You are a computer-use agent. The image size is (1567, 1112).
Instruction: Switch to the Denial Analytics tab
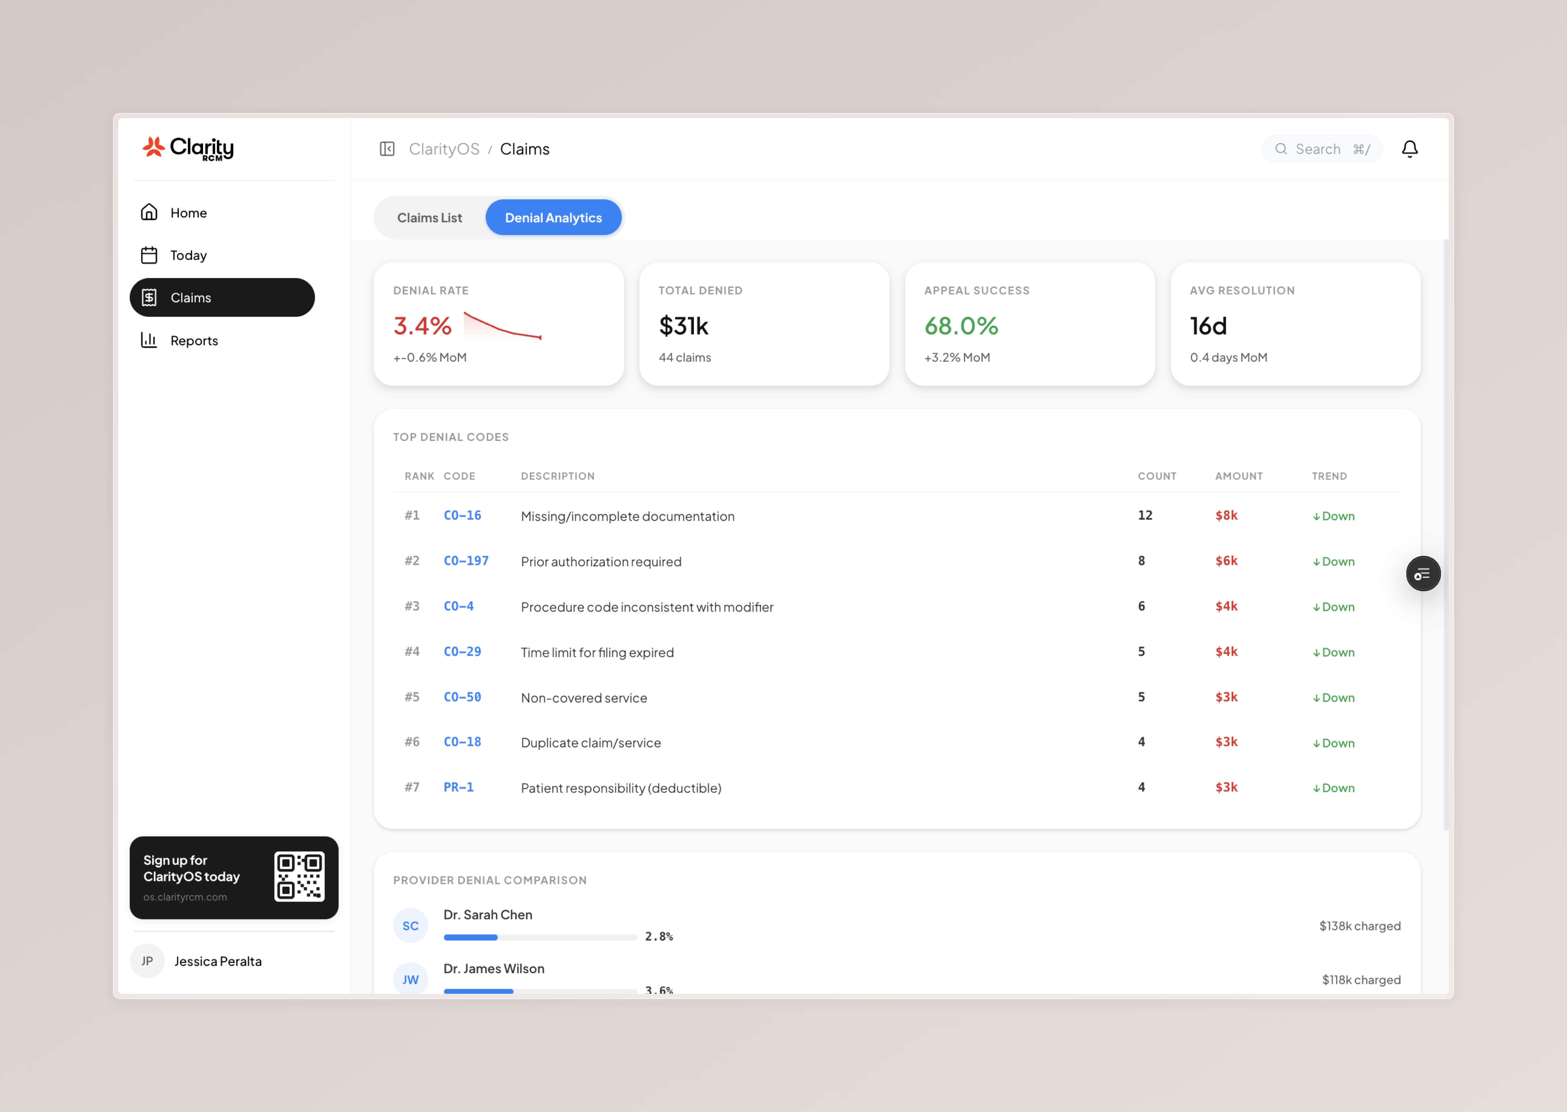click(x=553, y=217)
